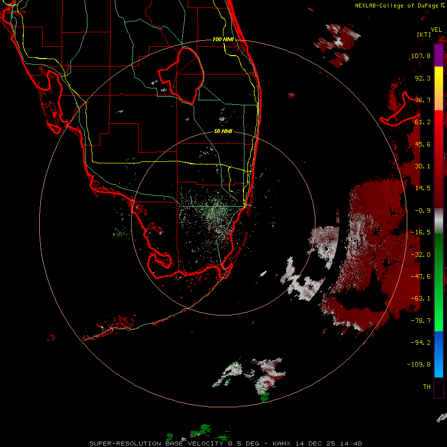Screen dimensions: 447x447
Task: Select the 107.8 velocity scale label
Action: pos(421,56)
